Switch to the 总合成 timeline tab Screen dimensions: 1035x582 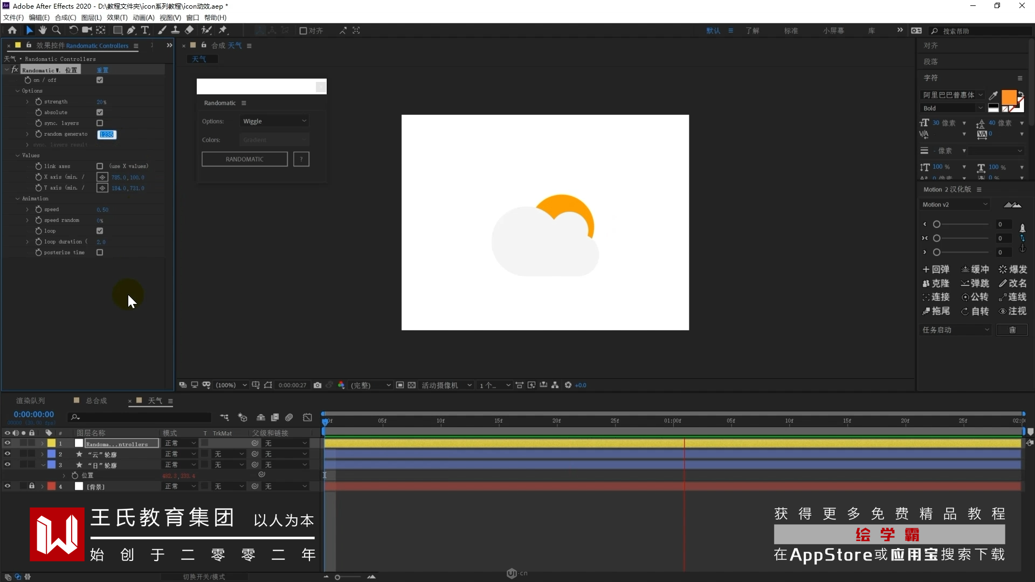96,400
